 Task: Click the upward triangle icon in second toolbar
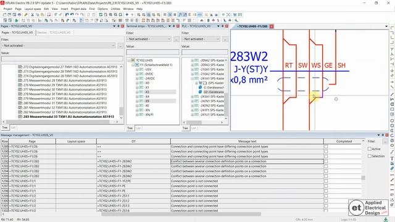(202, 20)
